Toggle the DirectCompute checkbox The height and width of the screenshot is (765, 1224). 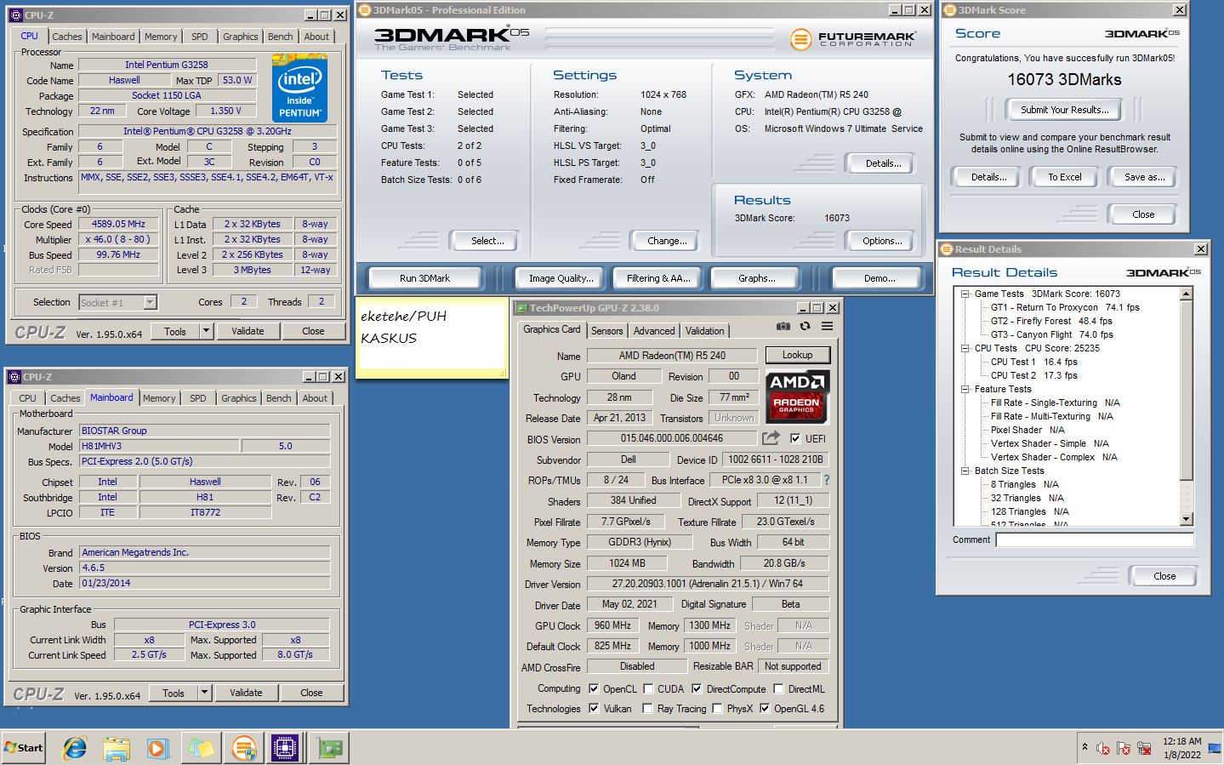point(697,688)
